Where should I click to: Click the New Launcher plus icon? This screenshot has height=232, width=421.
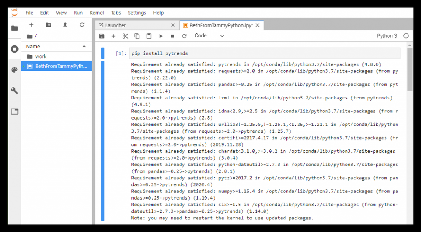[32, 25]
